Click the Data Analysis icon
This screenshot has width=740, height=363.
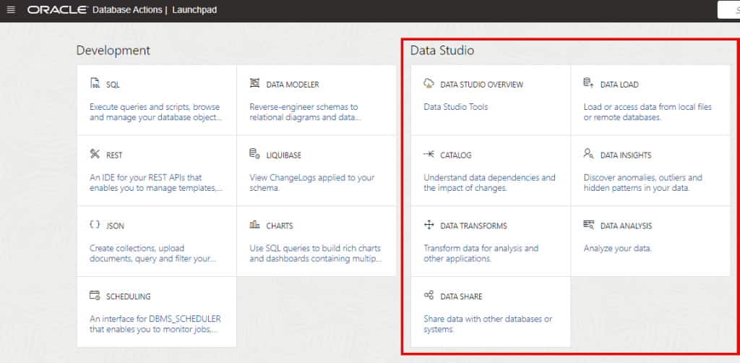point(588,225)
